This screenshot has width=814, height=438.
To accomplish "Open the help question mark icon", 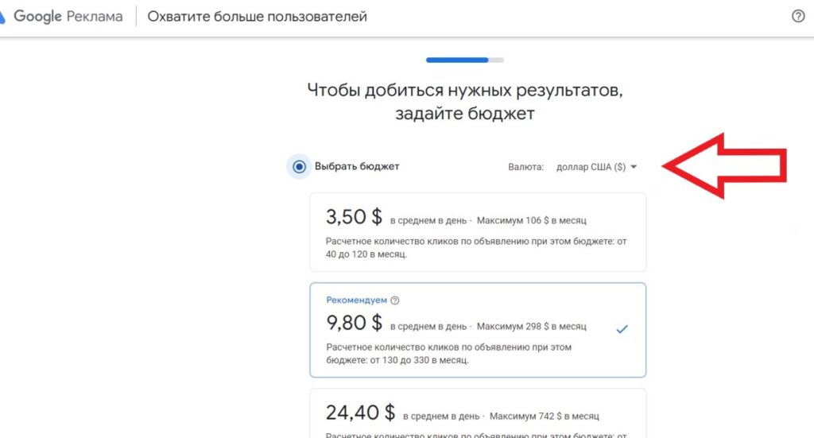I will point(798,16).
